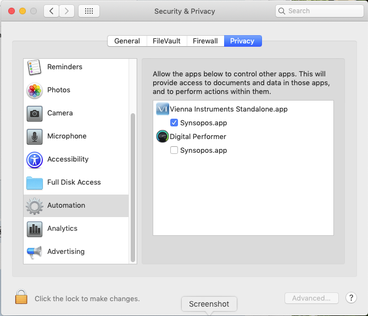Click the Digital Performer app icon
Image resolution: width=368 pixels, height=316 pixels.
(163, 136)
